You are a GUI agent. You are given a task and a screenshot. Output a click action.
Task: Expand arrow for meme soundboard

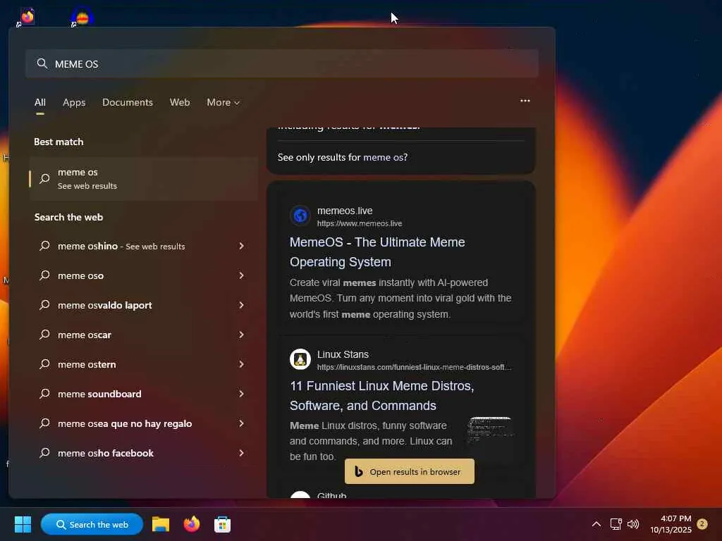click(241, 394)
